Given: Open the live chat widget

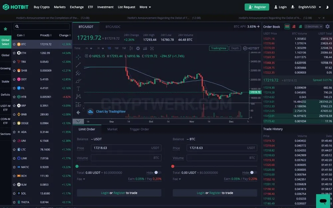Looking at the screenshot, I should coord(323,201).
